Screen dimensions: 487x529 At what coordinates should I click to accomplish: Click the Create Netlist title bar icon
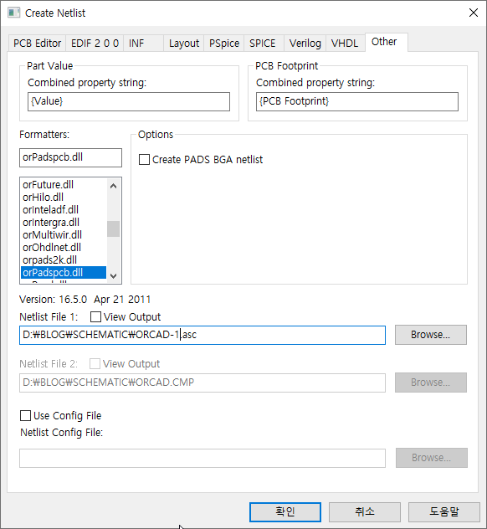14,13
